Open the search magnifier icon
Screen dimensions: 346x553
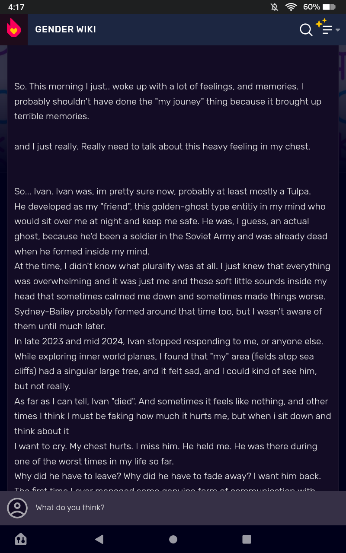coord(306,30)
